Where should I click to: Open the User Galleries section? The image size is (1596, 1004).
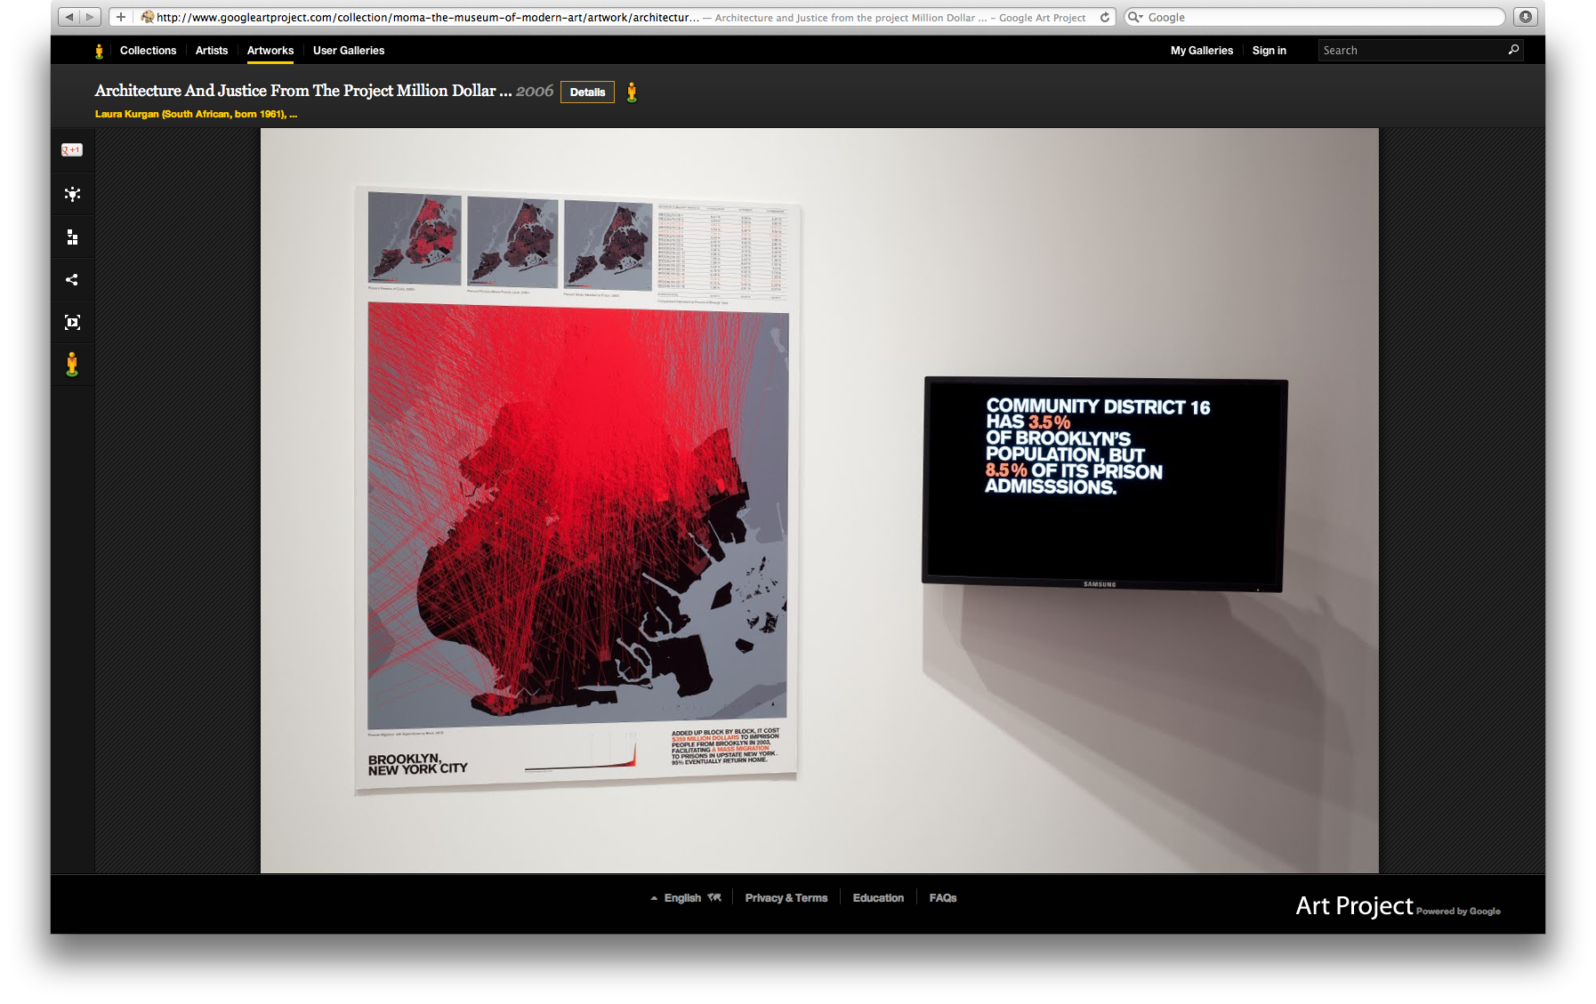click(348, 50)
